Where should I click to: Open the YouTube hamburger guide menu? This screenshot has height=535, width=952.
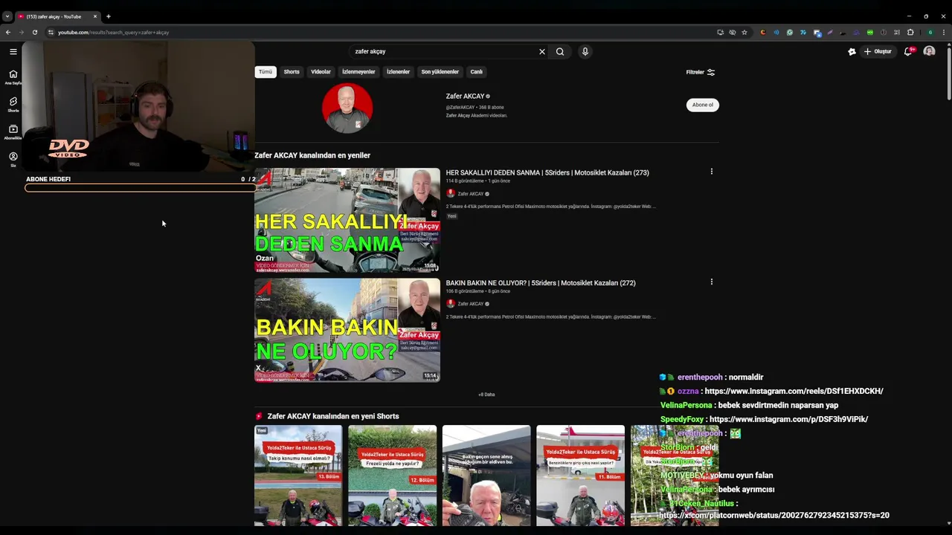point(13,51)
